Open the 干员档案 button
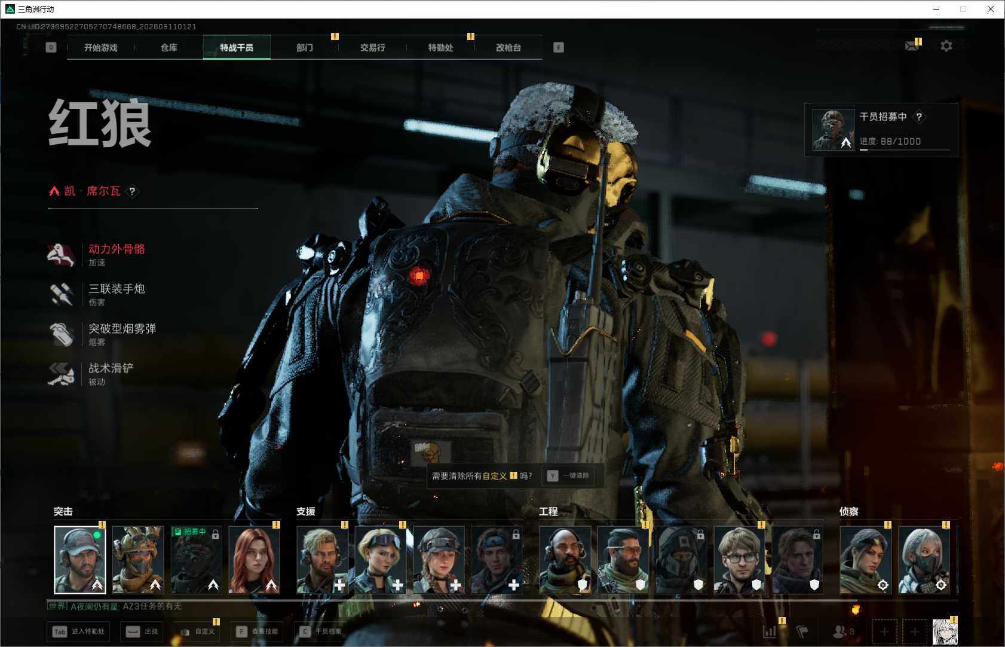This screenshot has width=1005, height=647. coord(321,631)
